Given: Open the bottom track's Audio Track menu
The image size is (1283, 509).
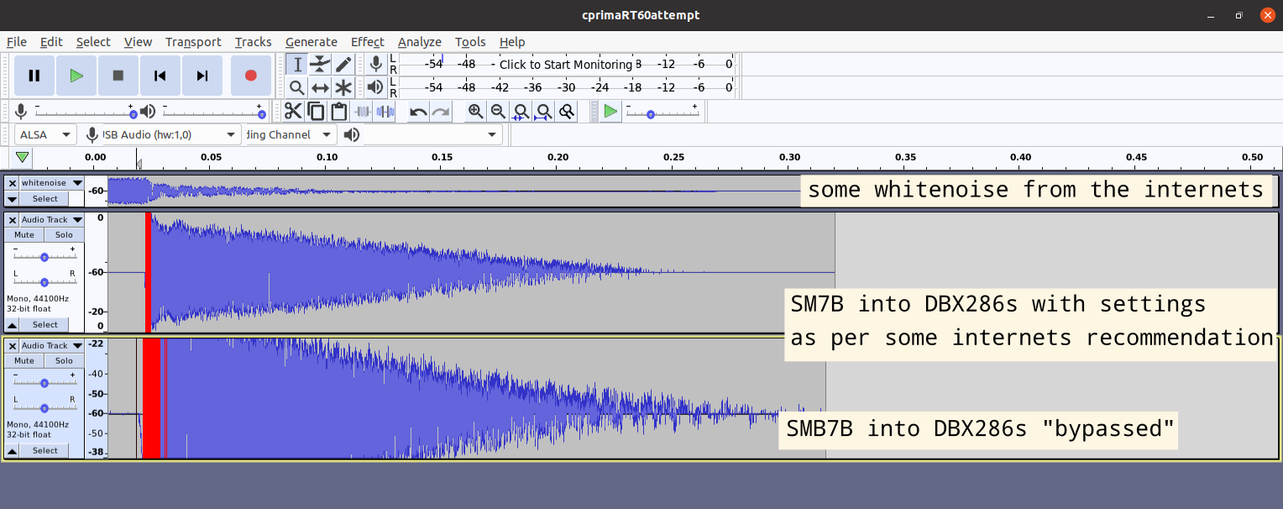Looking at the screenshot, I should (x=52, y=345).
